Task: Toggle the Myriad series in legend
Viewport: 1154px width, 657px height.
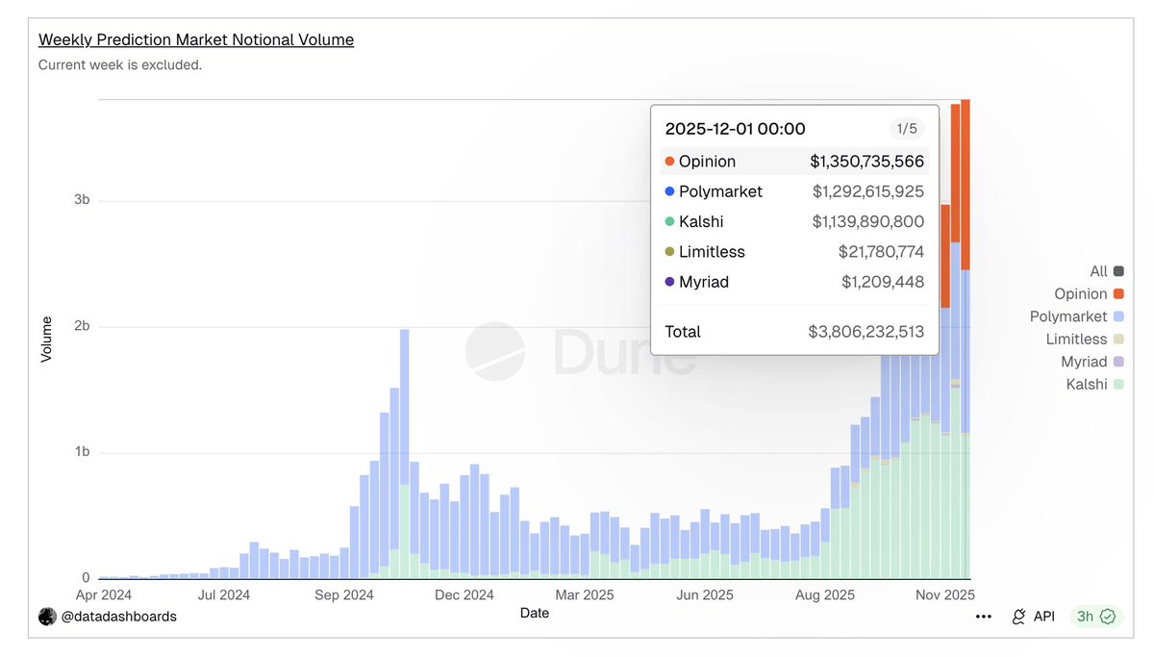Action: (1092, 362)
